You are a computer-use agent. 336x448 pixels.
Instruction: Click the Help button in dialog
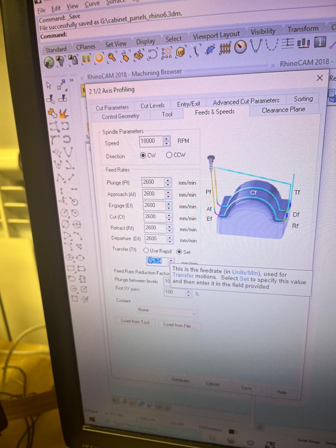coord(281,392)
